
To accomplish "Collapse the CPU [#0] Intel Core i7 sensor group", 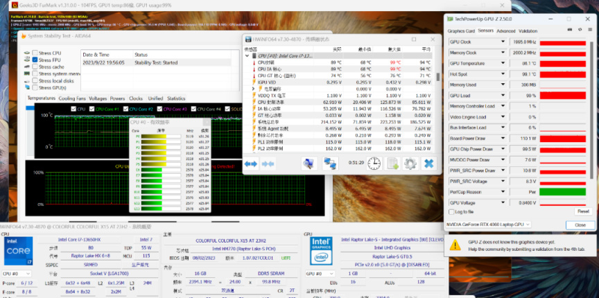I will [247, 55].
